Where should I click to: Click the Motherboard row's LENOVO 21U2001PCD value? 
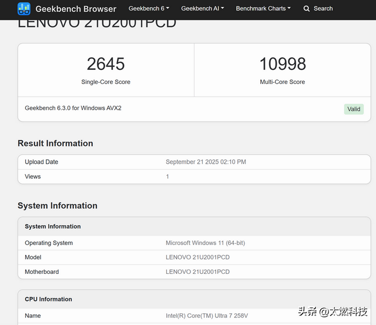tap(197, 272)
